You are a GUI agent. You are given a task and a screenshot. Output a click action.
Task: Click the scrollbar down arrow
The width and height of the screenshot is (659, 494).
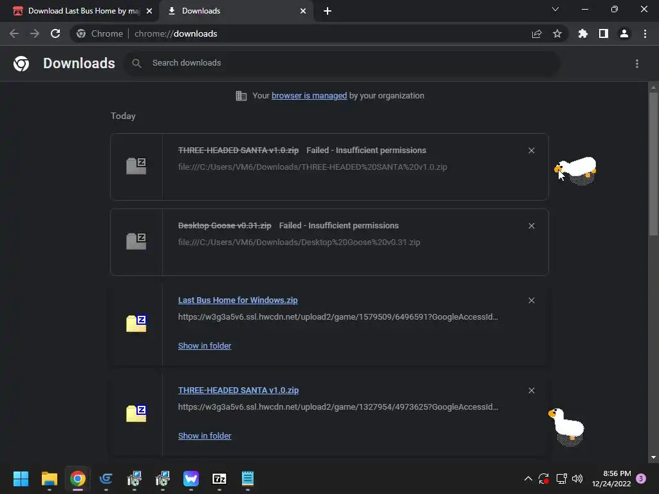(x=653, y=457)
